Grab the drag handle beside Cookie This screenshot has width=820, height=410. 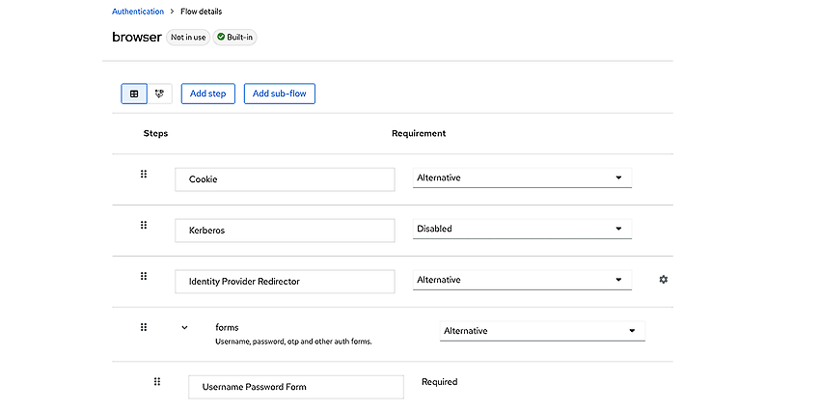click(144, 175)
